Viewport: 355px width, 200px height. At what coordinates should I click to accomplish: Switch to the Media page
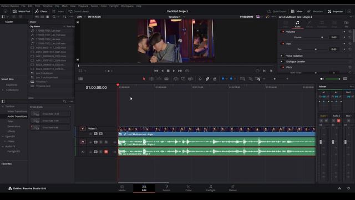click(x=122, y=188)
